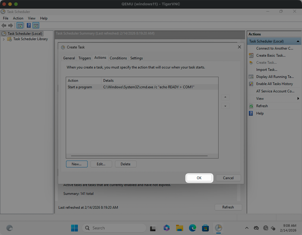
Task: Click the show/hide console tree icon
Action: click(x=20, y=26)
